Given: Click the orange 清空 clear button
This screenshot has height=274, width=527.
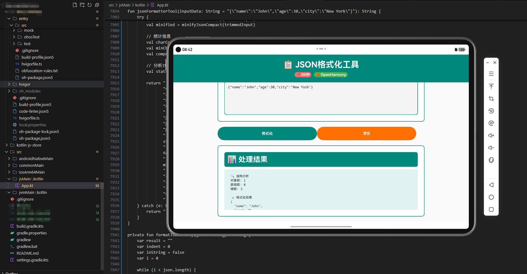Looking at the screenshot, I should click(x=366, y=134).
